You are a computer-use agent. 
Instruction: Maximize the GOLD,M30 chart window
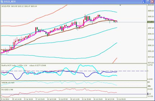coord(148,2)
